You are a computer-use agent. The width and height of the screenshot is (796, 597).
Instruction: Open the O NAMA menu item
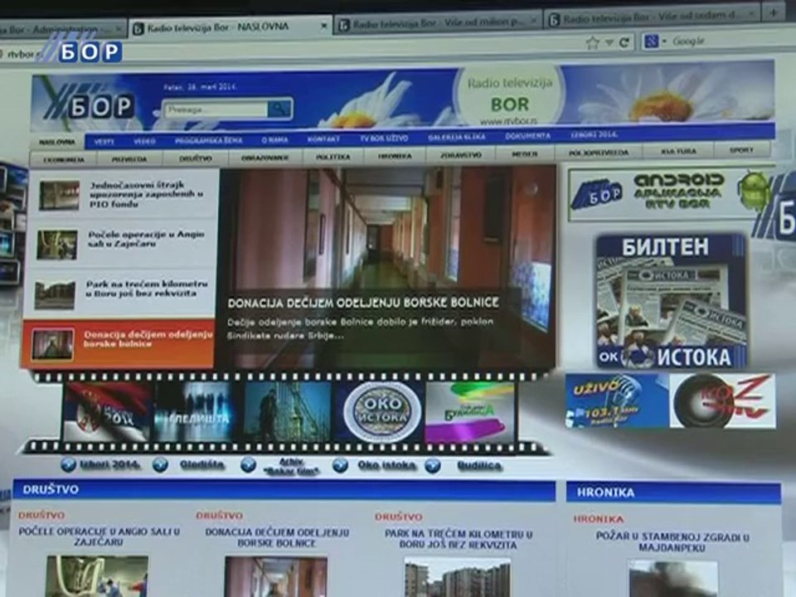[274, 139]
